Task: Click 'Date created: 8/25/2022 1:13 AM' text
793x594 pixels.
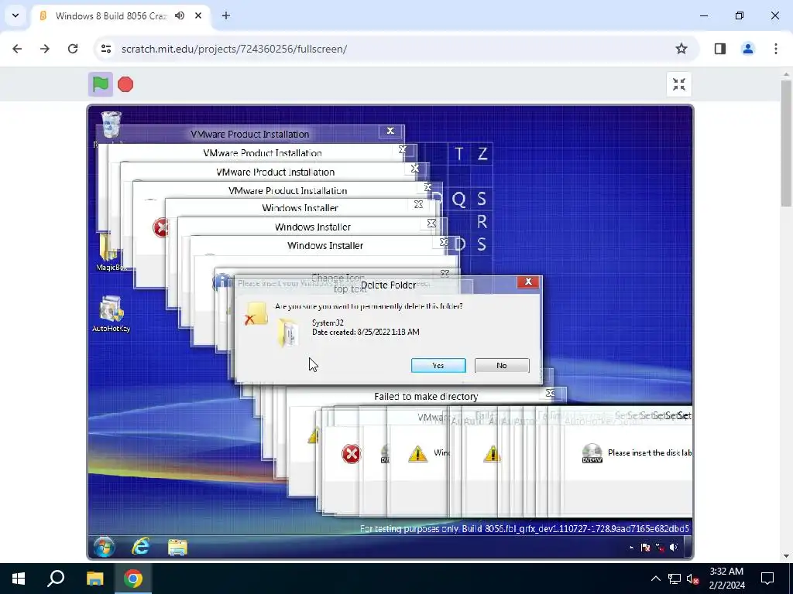Action: [x=366, y=332]
